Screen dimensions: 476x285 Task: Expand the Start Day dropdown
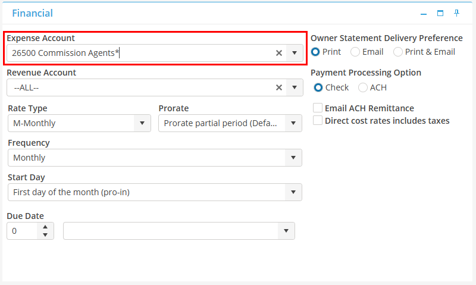[x=293, y=192]
